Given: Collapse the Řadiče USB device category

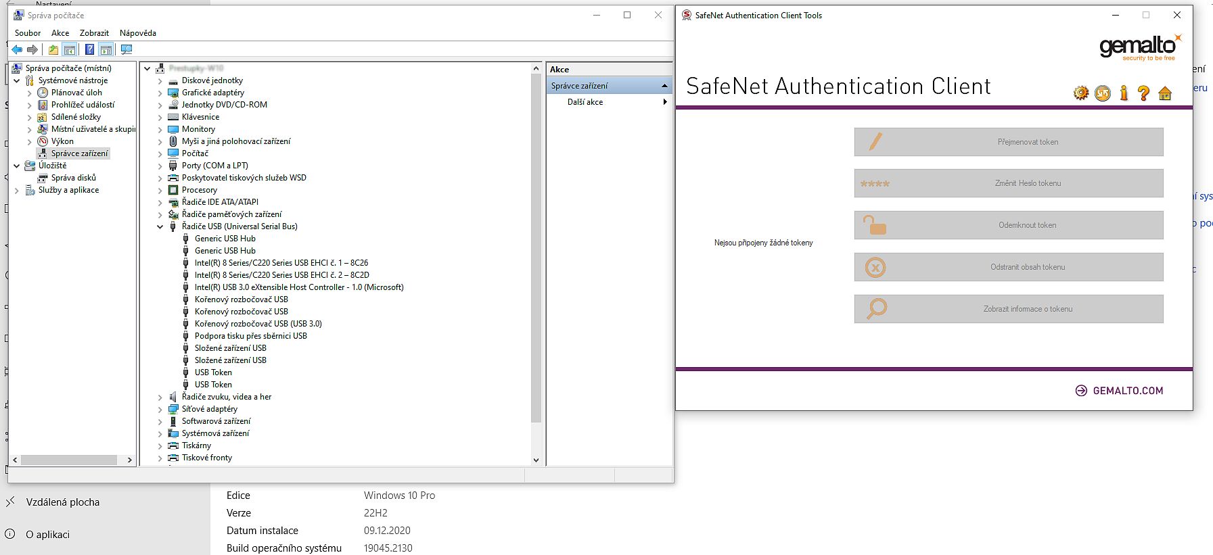Looking at the screenshot, I should 160,227.
